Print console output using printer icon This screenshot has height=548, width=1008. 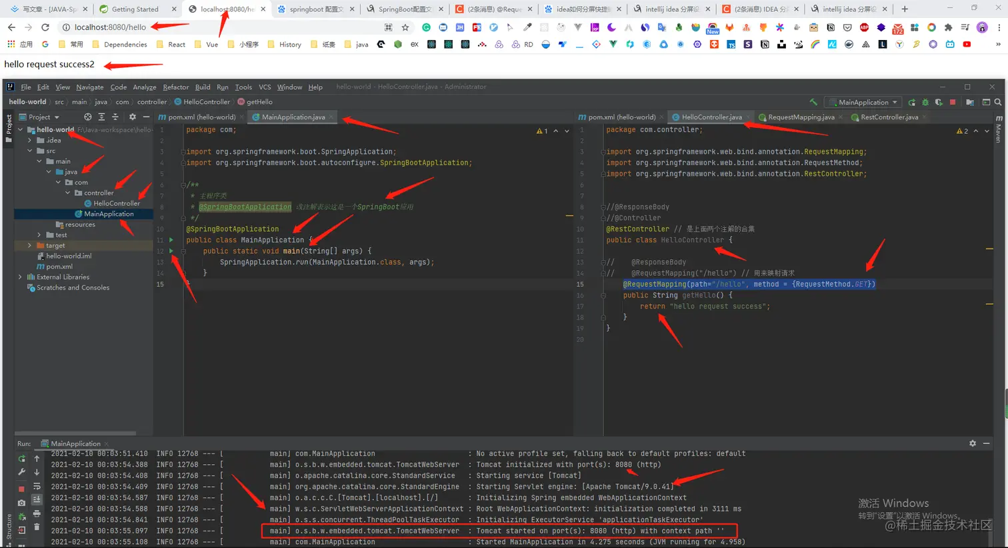[x=37, y=513]
